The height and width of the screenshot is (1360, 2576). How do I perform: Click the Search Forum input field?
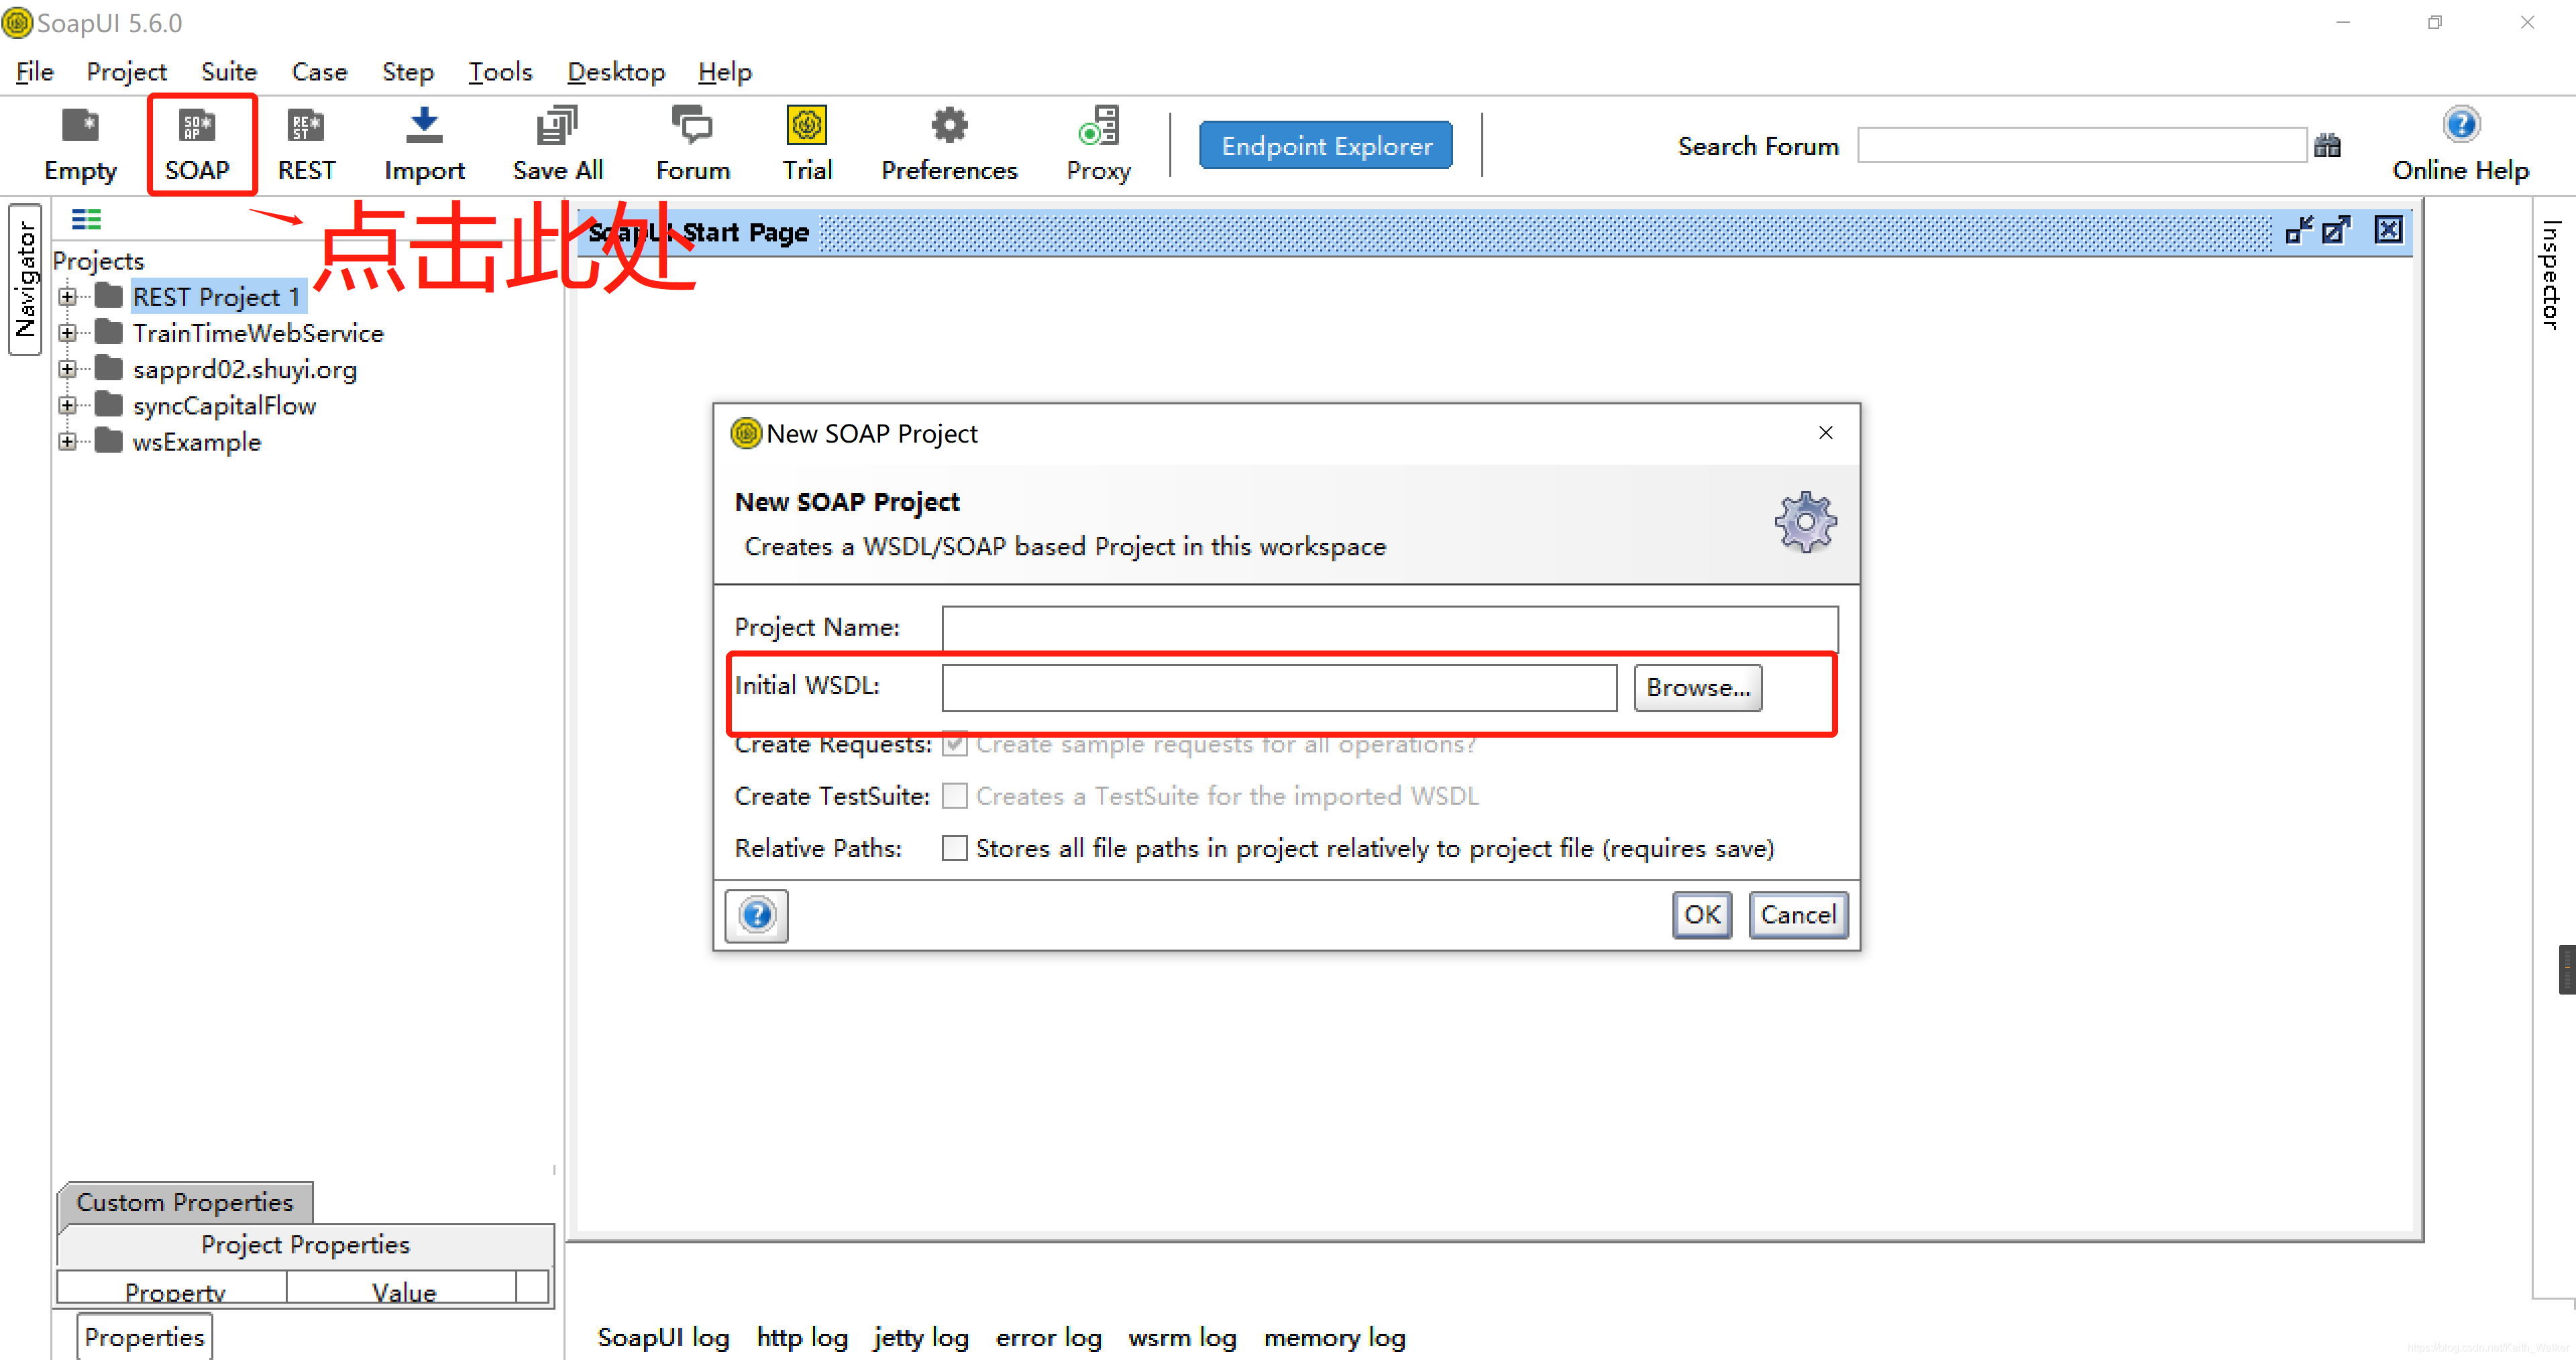click(2082, 146)
